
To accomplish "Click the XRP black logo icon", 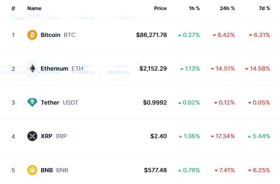I will click(32, 136).
